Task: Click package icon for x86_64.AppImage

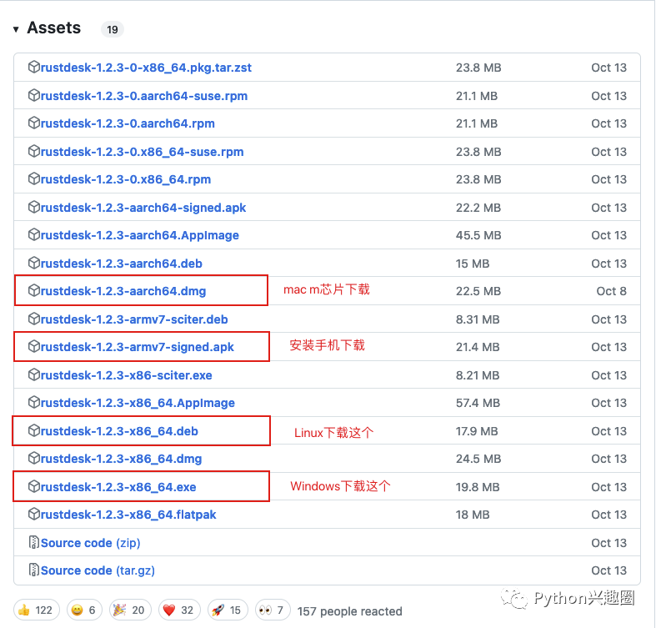Action: click(34, 402)
